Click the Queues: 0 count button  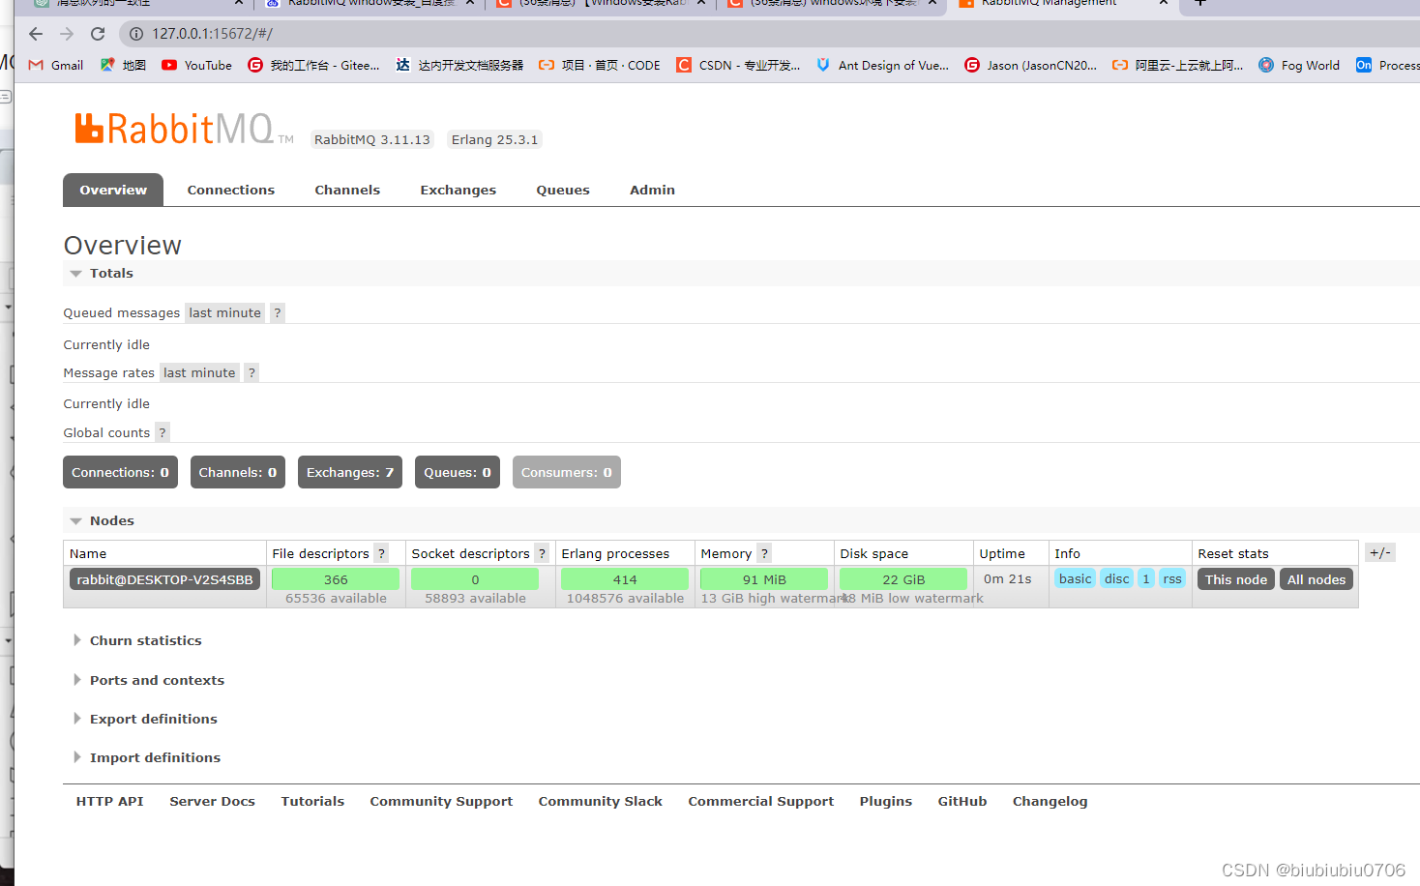458,472
